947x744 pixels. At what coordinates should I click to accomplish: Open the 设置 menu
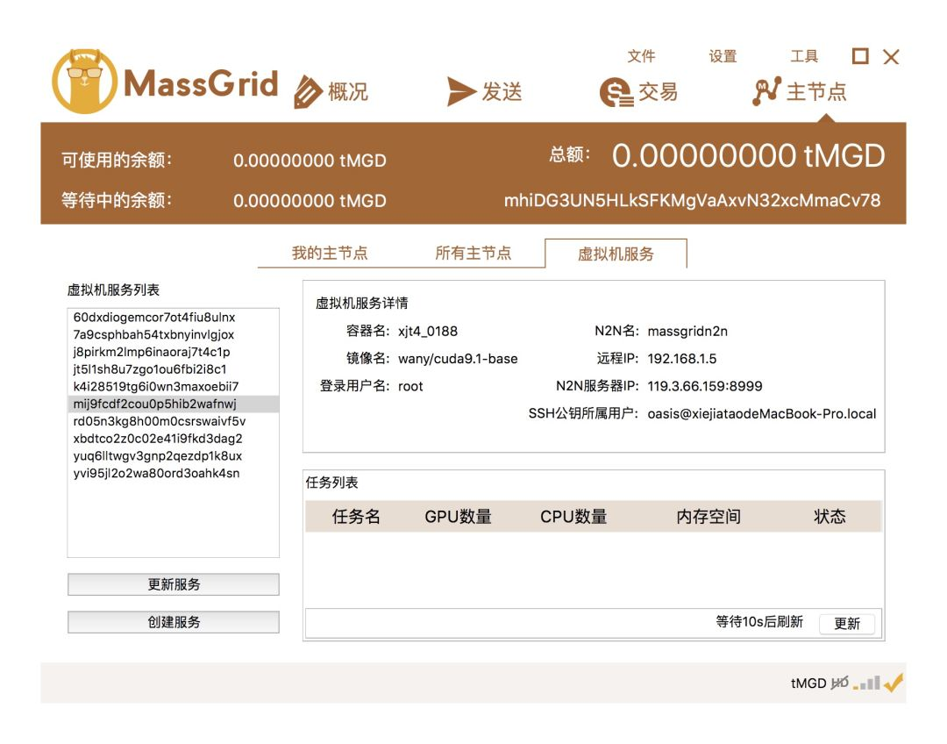click(723, 56)
